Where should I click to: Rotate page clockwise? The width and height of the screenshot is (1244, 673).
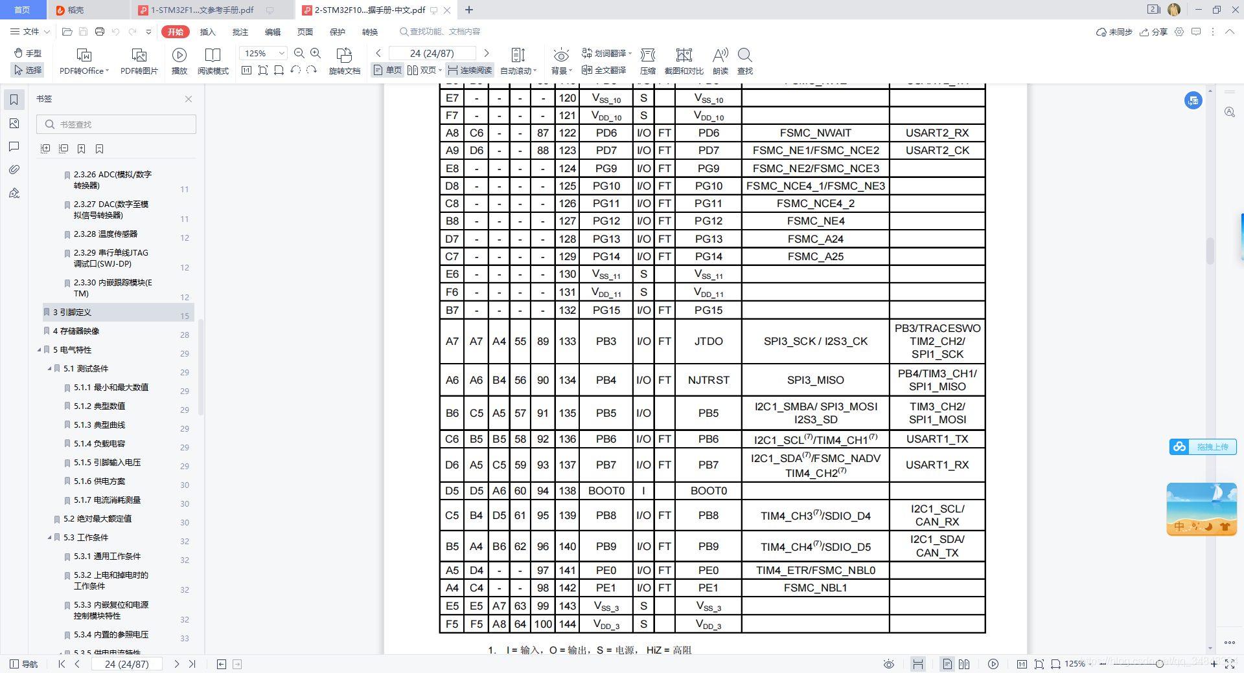pyautogui.click(x=312, y=70)
